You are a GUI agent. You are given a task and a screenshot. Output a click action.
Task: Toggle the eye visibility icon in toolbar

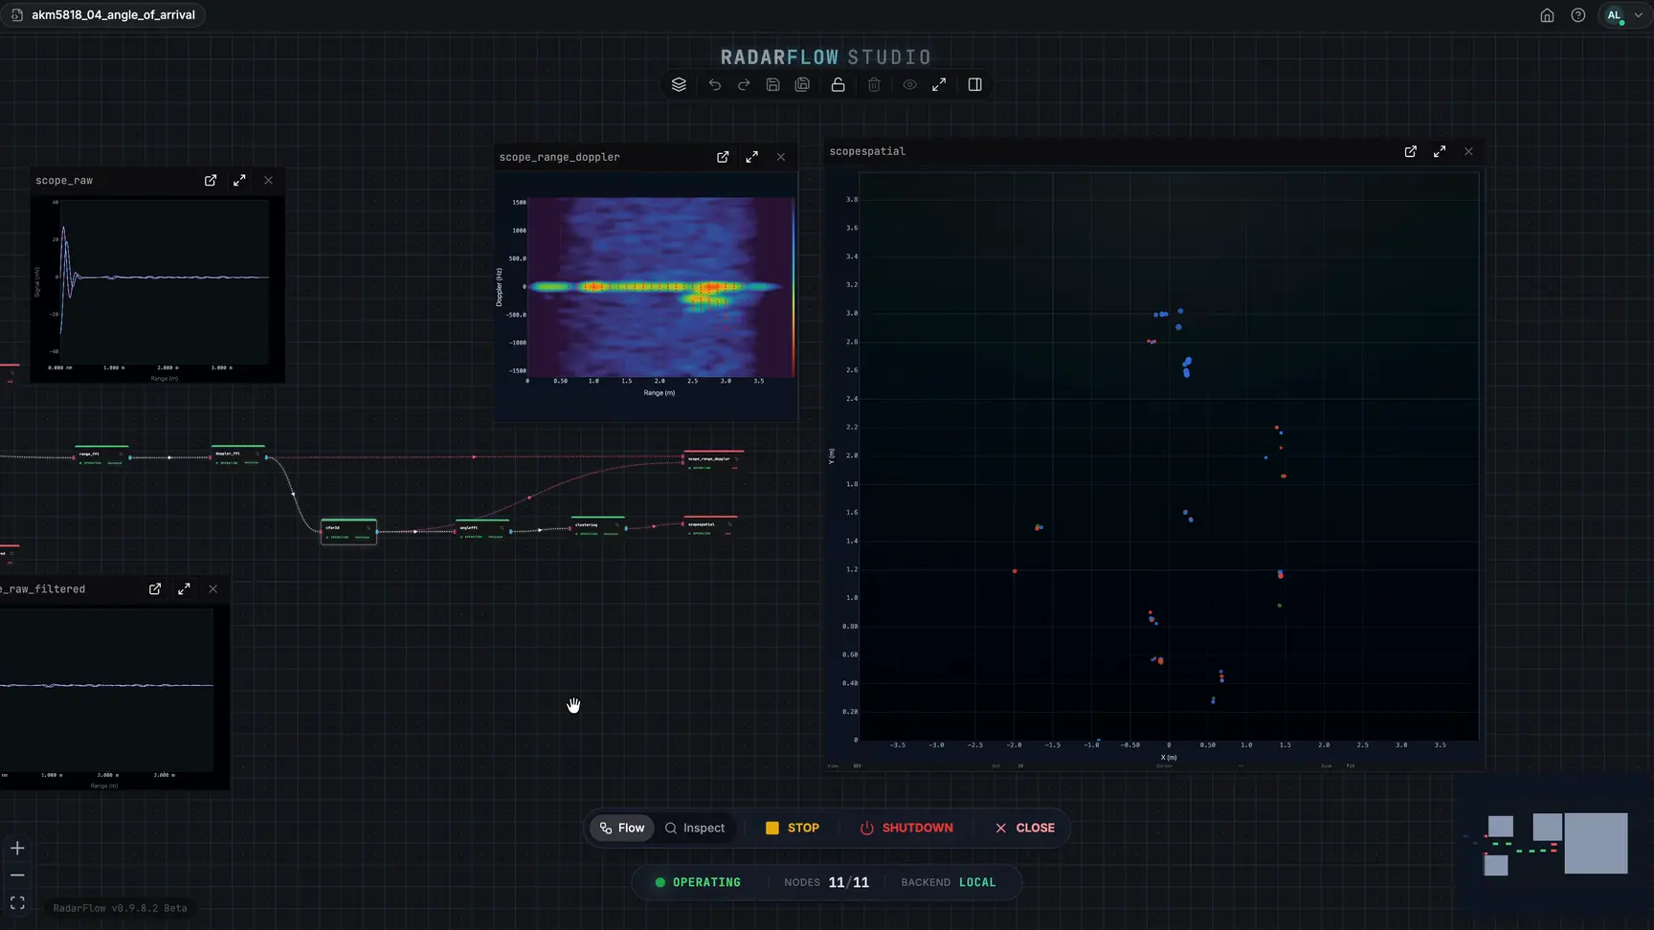(x=909, y=84)
